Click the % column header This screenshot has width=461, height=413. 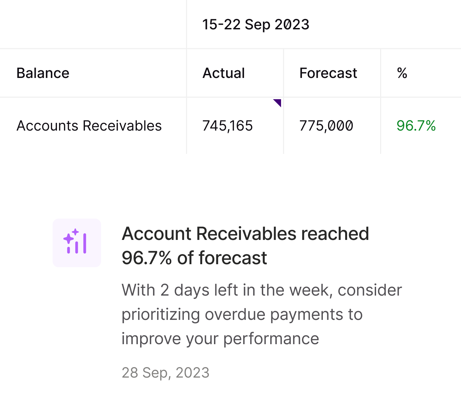pyautogui.click(x=402, y=73)
